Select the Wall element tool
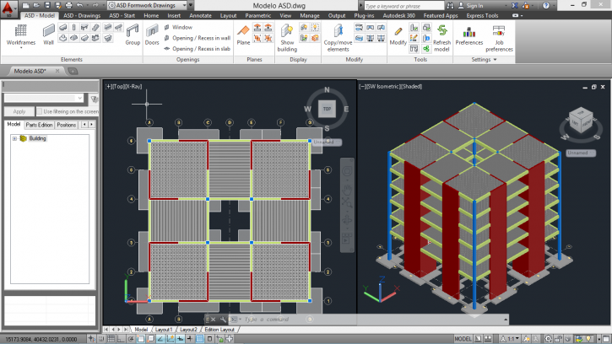Viewport: 612px width, 344px height. point(48,33)
